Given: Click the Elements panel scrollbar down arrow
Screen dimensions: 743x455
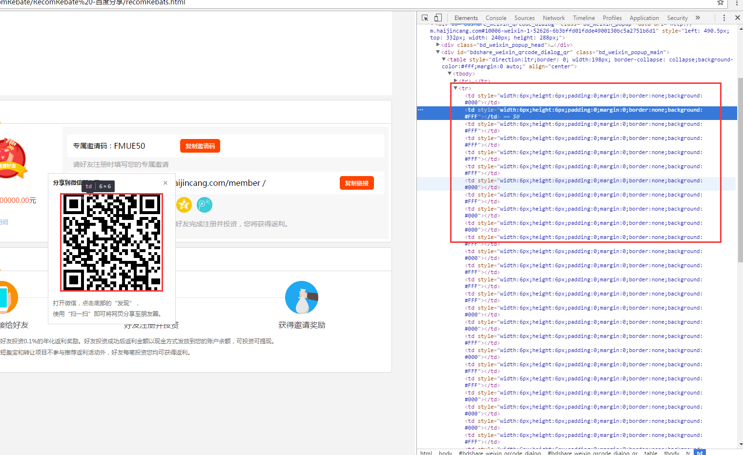Looking at the screenshot, I should 740,444.
